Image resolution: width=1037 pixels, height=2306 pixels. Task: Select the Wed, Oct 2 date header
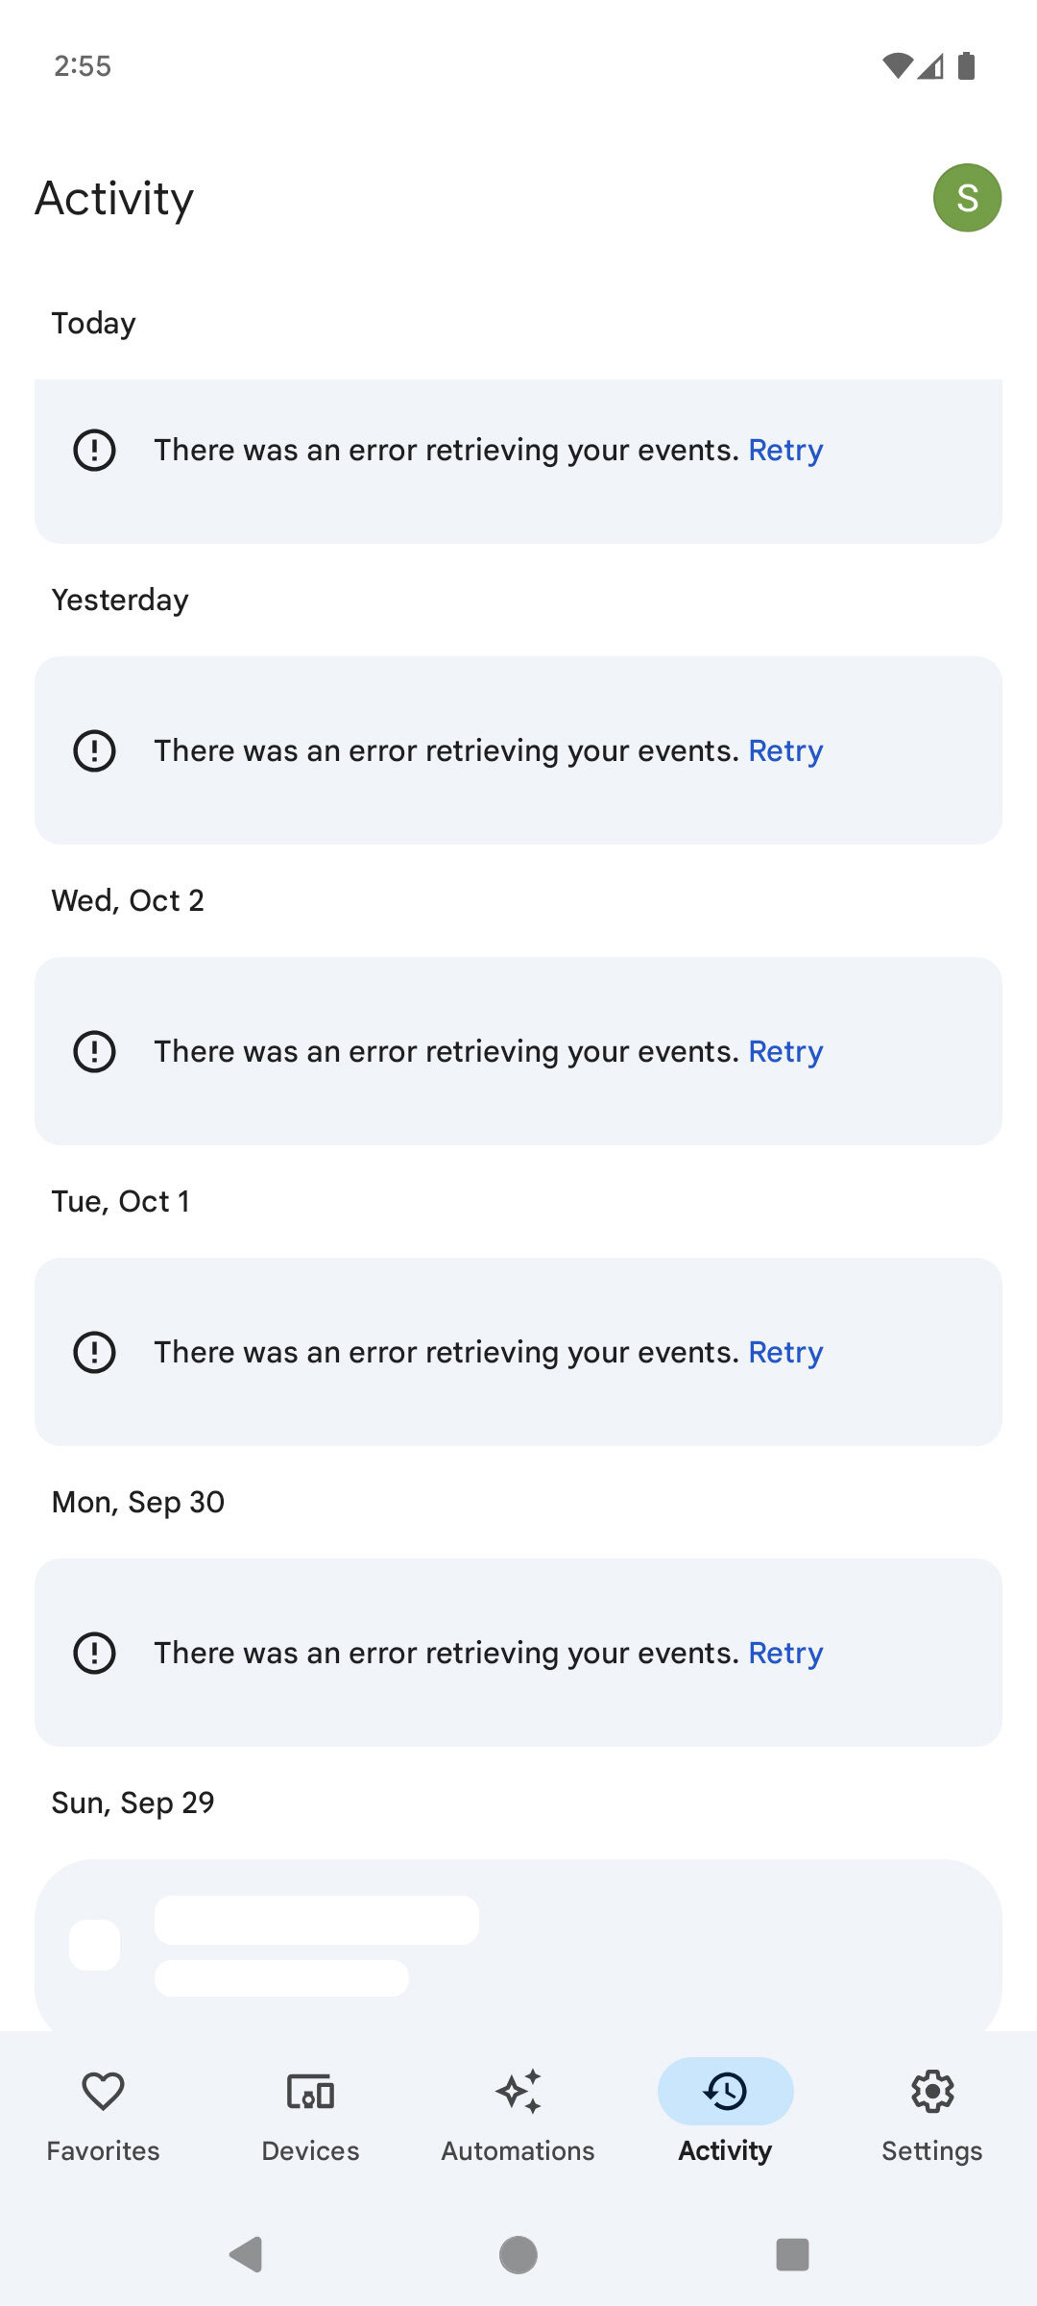[x=128, y=900]
